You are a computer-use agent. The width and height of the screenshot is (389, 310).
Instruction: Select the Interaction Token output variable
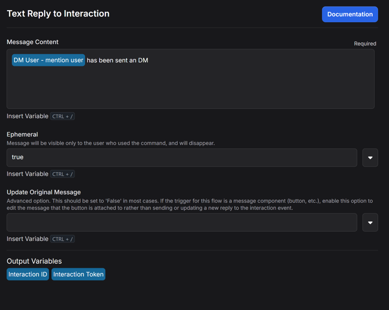78,274
